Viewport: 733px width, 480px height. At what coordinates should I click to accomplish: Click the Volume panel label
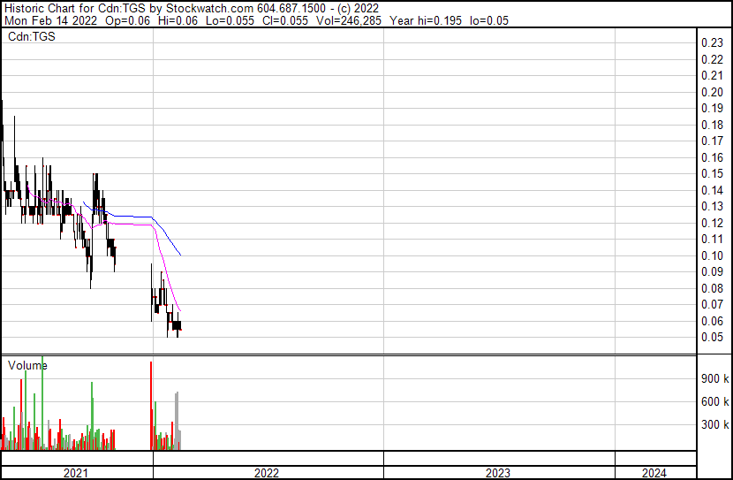click(27, 365)
